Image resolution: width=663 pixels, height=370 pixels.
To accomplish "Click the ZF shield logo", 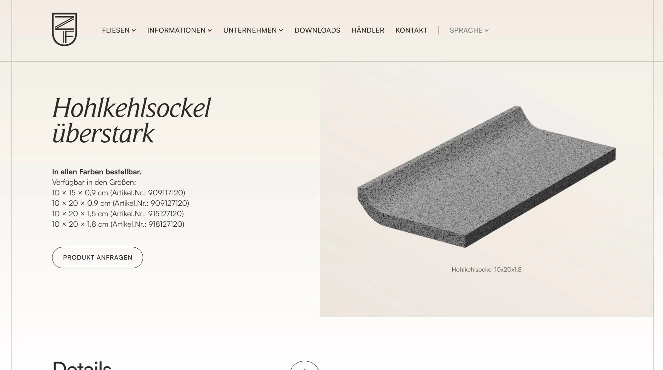I will point(65,29).
